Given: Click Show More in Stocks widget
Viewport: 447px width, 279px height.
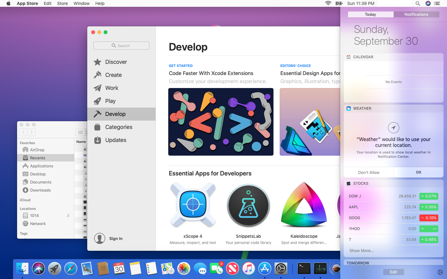Looking at the screenshot, I should (362, 250).
